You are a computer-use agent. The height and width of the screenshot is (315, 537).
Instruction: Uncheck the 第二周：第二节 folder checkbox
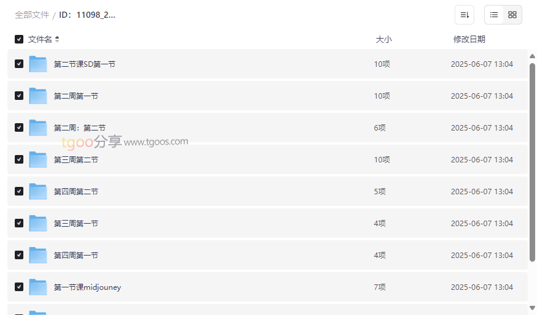click(x=19, y=127)
